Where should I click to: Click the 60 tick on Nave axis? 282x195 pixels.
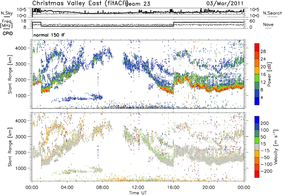tap(252, 21)
